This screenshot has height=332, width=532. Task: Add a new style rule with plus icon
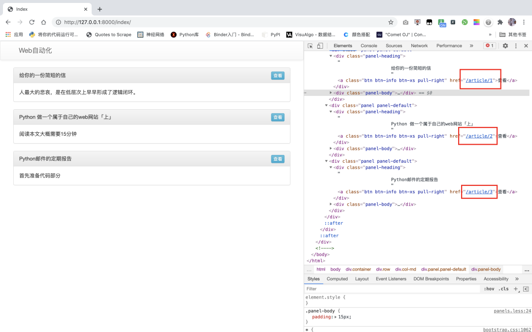click(x=516, y=289)
